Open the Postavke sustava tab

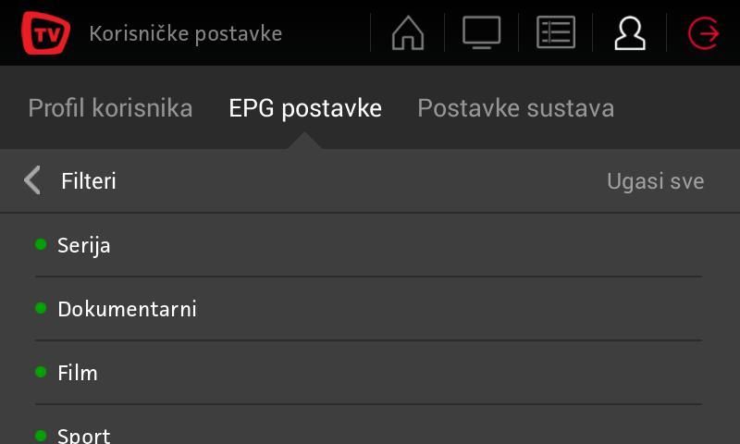click(515, 108)
